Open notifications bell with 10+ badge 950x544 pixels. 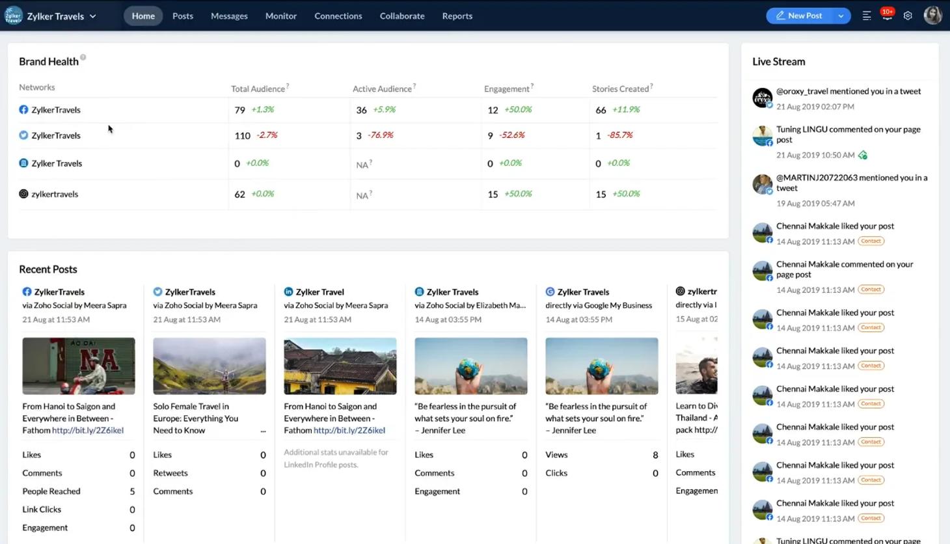coord(887,16)
